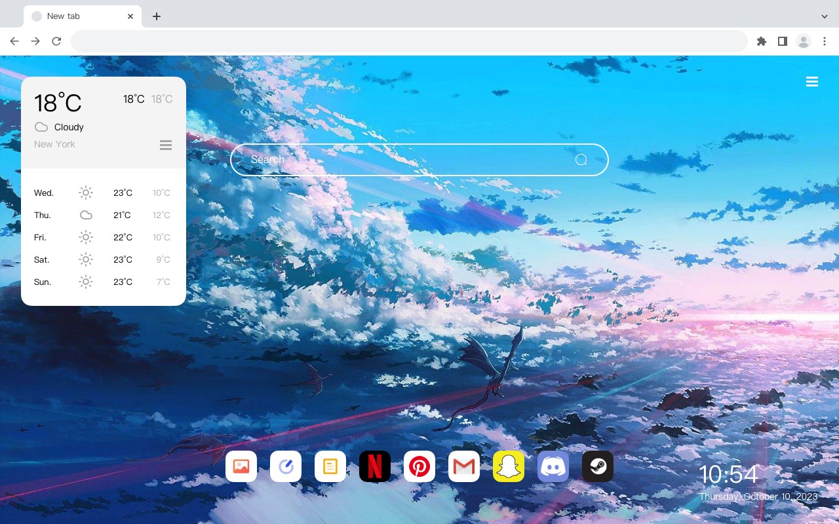Focus the browser address bar

click(x=409, y=41)
